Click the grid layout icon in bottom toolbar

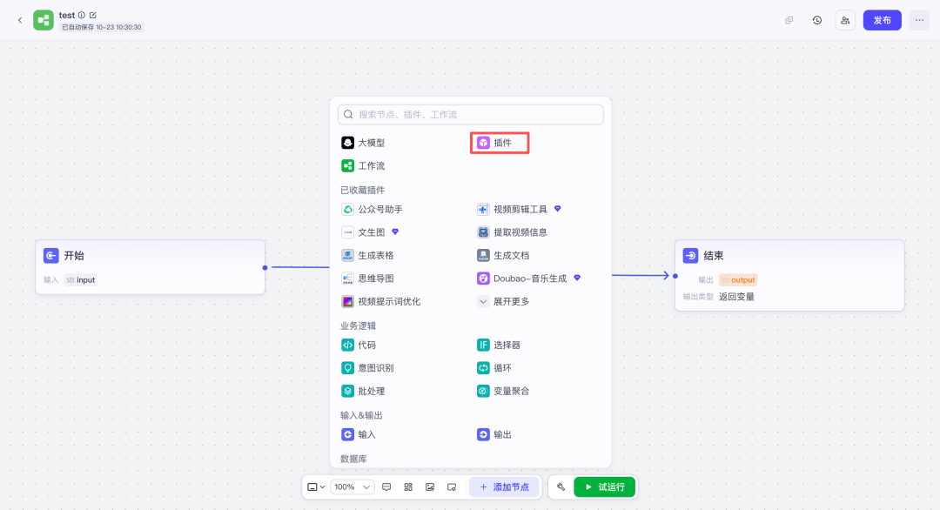coord(408,487)
